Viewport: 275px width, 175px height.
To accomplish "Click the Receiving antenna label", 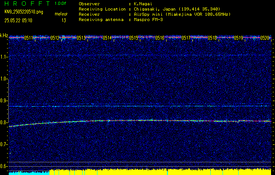I will (x=101, y=20).
